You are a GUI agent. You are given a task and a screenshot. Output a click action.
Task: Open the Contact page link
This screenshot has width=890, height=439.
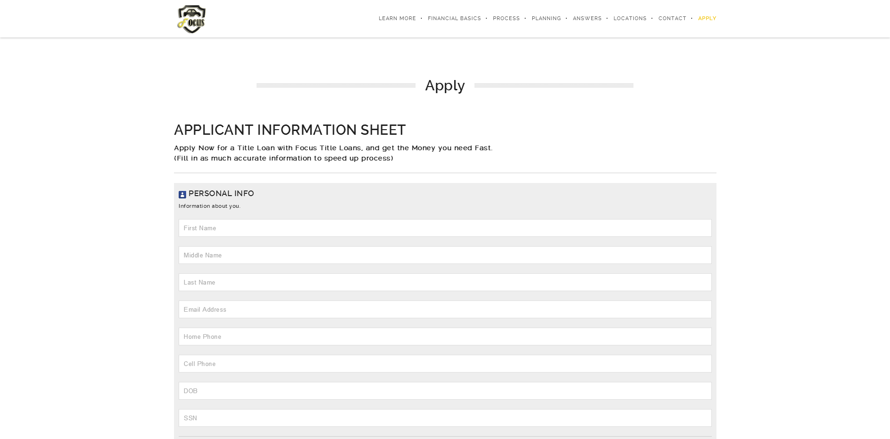coord(672,19)
